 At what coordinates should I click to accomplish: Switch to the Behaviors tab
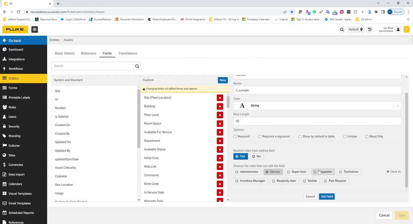[88, 53]
